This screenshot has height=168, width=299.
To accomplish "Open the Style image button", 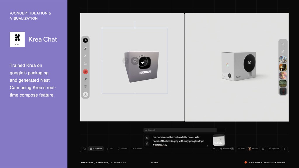I will 219,140.
